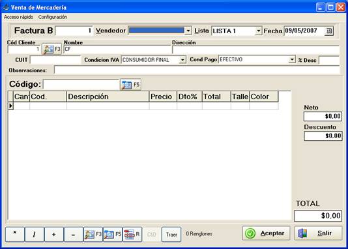The width and height of the screenshot is (348, 249).
Task: Click the TOTAL amount field
Action: pyautogui.click(x=318, y=216)
